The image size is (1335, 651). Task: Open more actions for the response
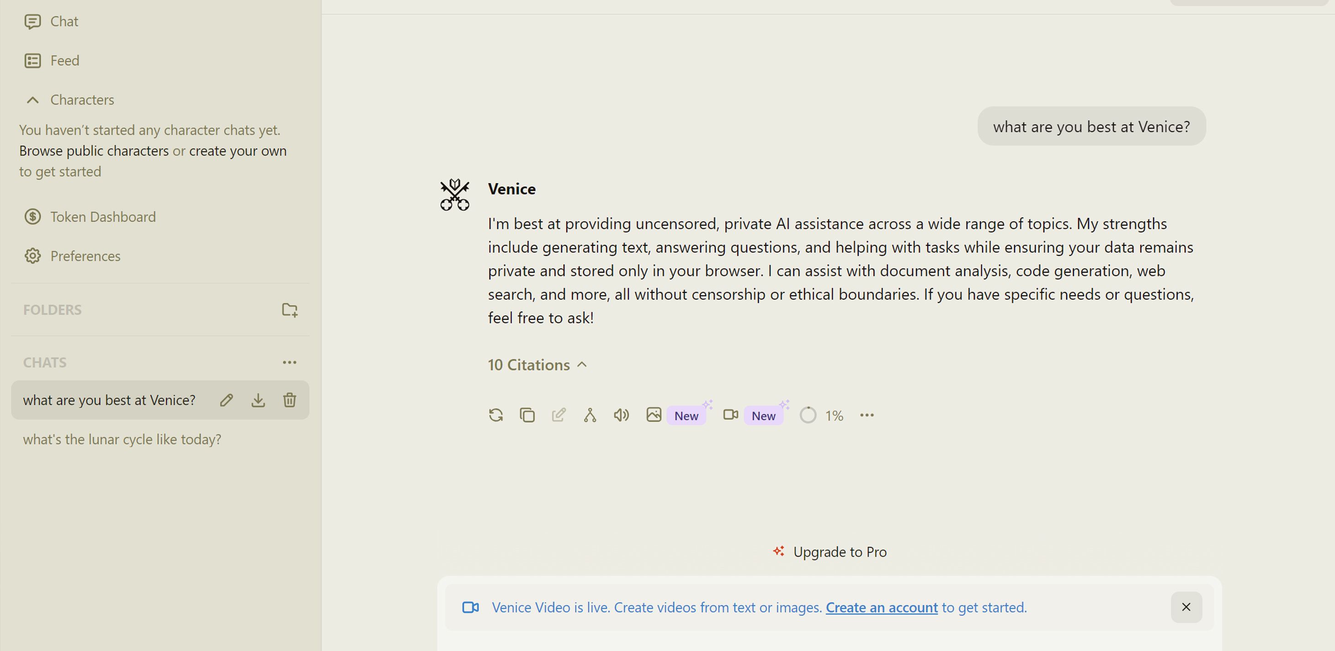tap(867, 415)
